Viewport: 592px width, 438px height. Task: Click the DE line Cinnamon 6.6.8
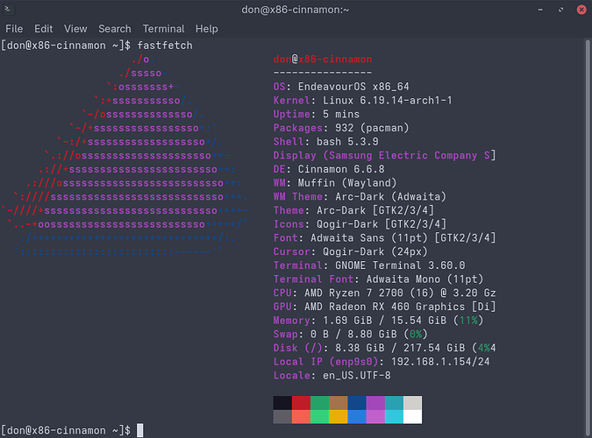[x=329, y=169]
